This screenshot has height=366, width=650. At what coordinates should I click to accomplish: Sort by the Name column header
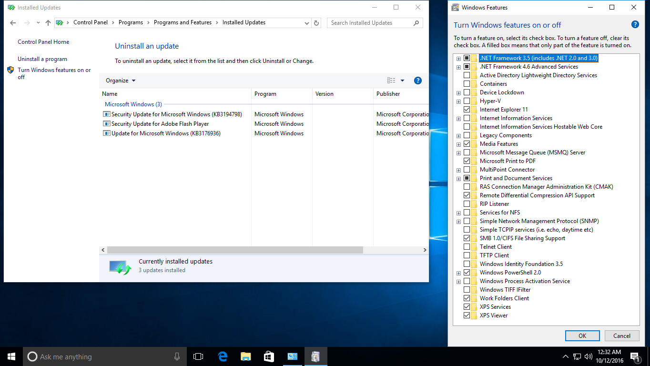[x=175, y=94]
